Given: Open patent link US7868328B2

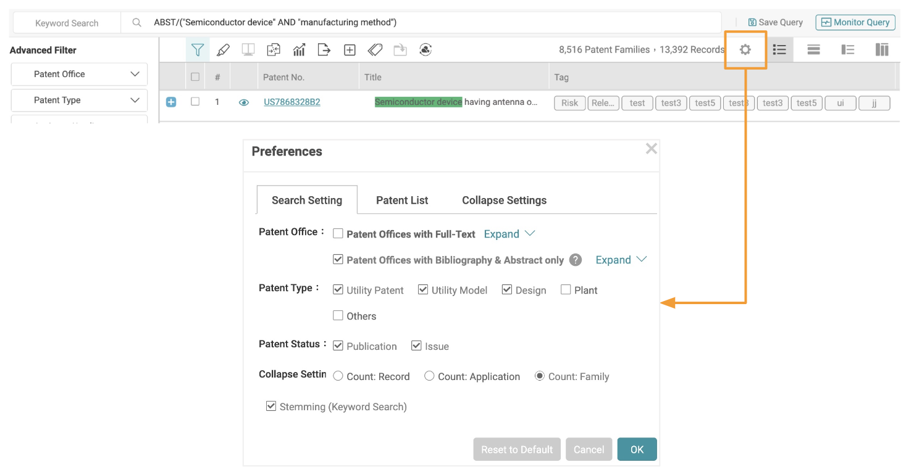Looking at the screenshot, I should click(x=292, y=102).
